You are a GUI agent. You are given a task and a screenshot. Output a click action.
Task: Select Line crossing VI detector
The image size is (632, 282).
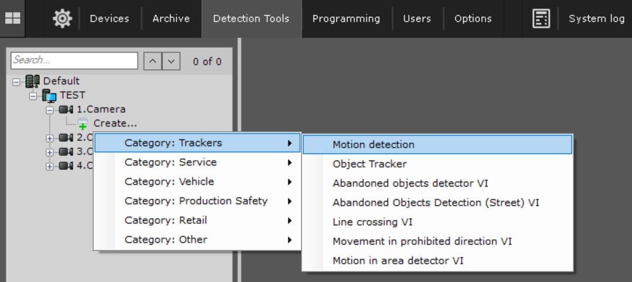click(x=372, y=222)
